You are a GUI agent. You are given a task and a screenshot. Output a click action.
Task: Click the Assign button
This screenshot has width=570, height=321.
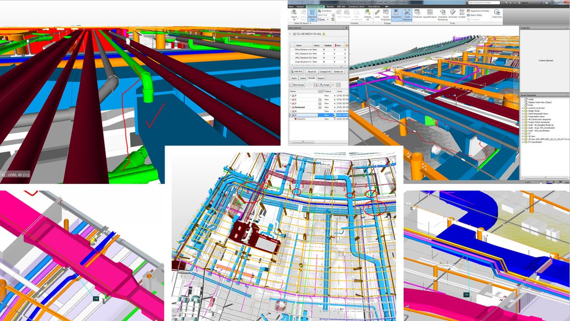[325, 85]
